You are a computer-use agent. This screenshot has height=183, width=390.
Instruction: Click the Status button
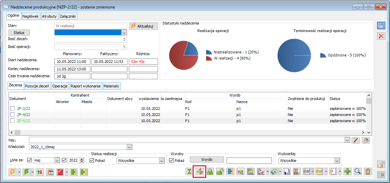(19, 33)
